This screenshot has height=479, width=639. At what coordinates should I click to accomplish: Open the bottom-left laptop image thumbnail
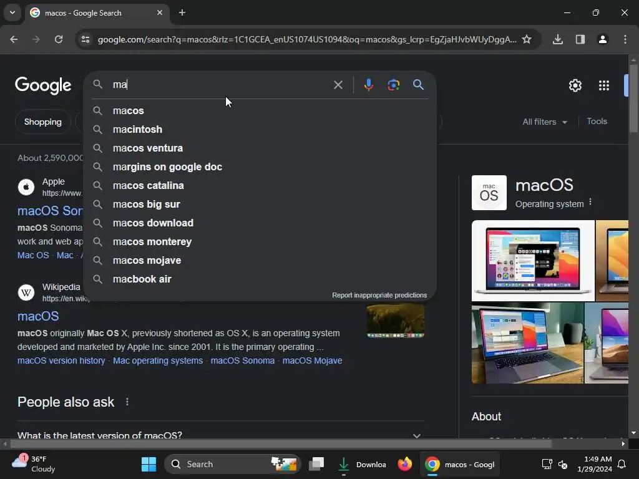527,343
